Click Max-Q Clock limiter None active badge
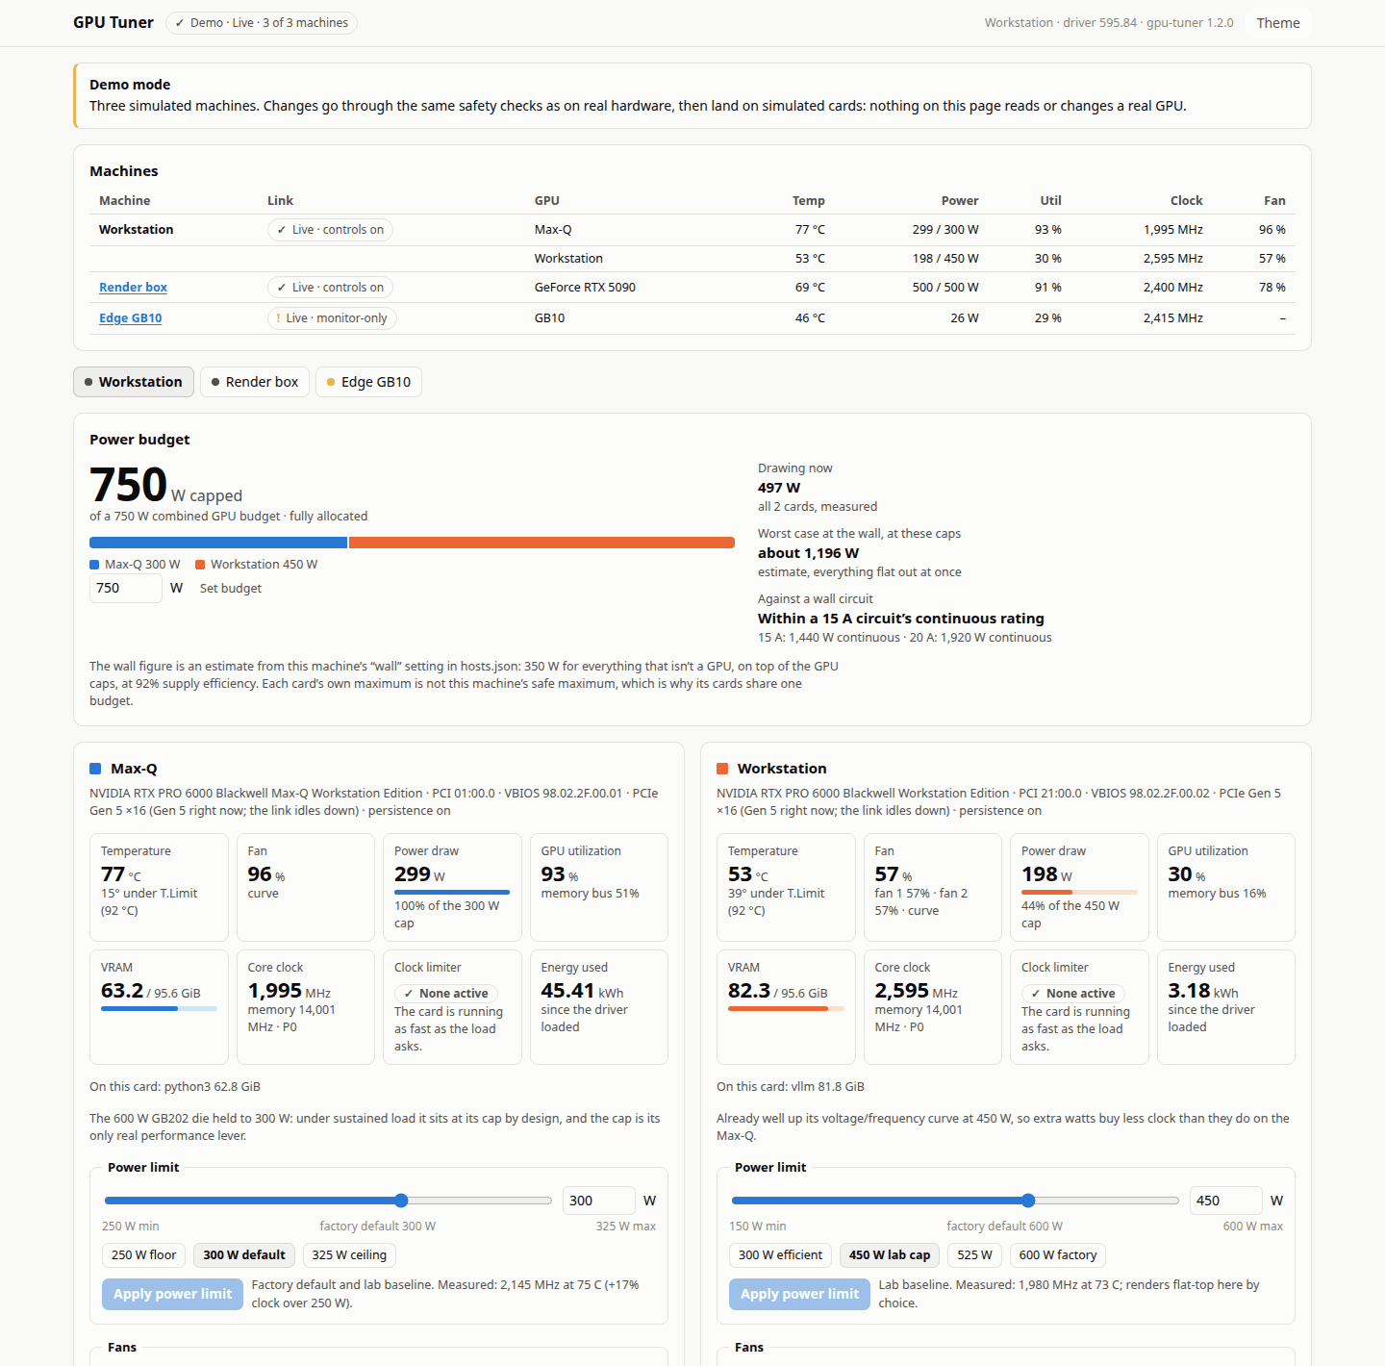The image size is (1385, 1366). [x=446, y=994]
